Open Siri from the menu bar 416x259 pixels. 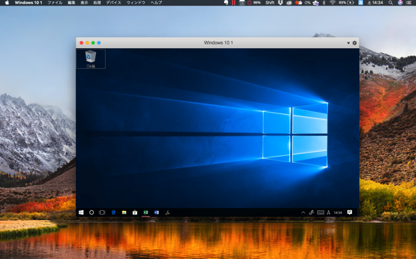(x=400, y=3)
